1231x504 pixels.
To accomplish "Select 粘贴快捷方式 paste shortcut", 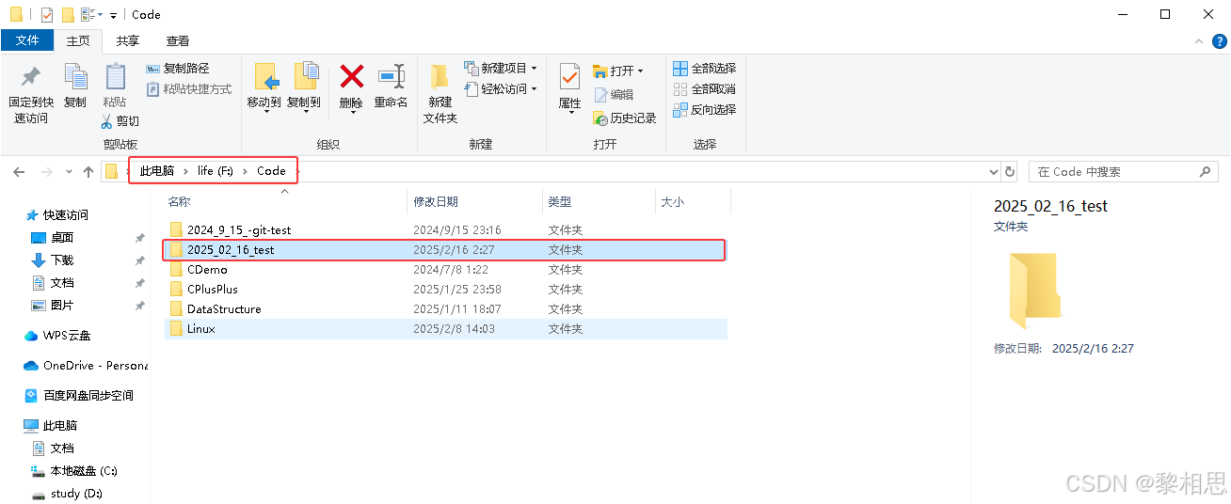I will tap(189, 89).
